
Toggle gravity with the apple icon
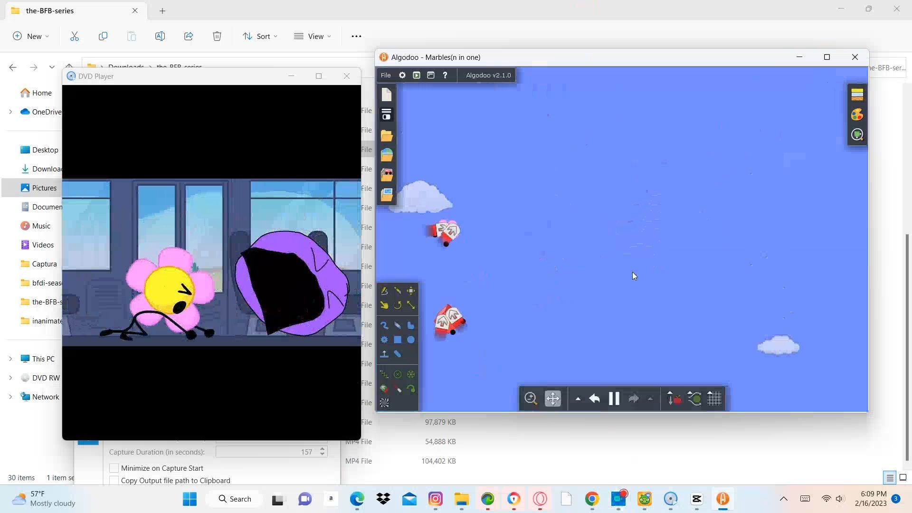pyautogui.click(x=674, y=399)
